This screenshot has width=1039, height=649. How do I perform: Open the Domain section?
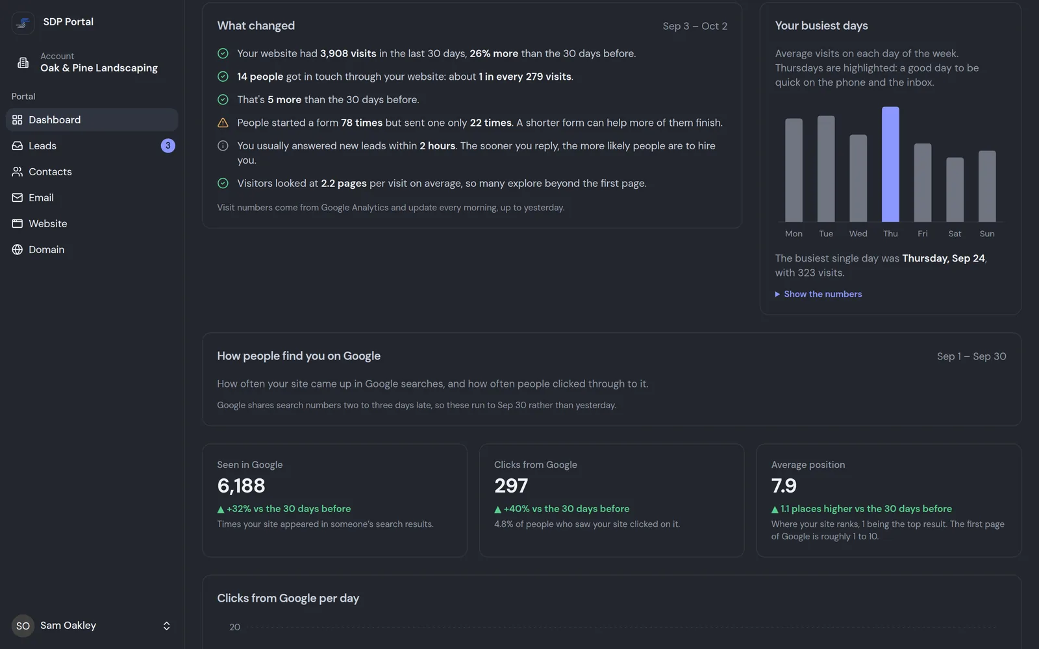[x=92, y=250]
